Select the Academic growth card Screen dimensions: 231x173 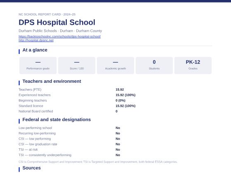coord(115,65)
